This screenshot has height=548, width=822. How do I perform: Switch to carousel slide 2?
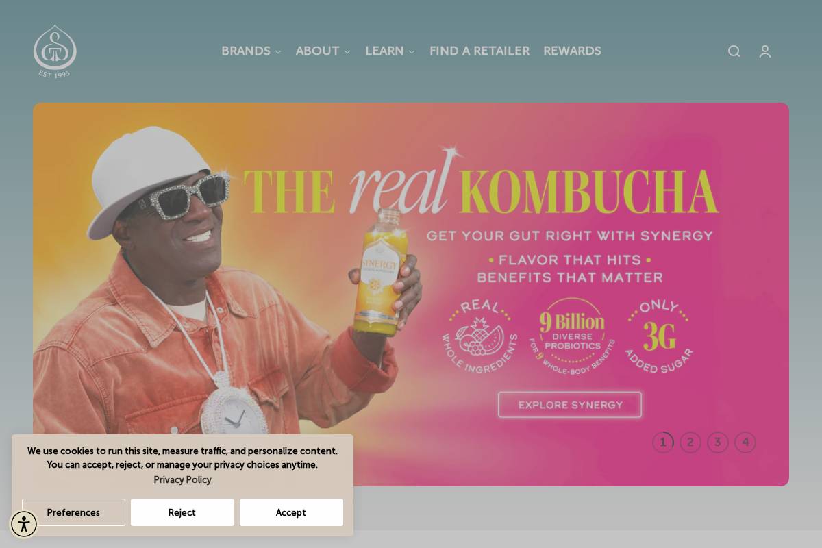690,443
